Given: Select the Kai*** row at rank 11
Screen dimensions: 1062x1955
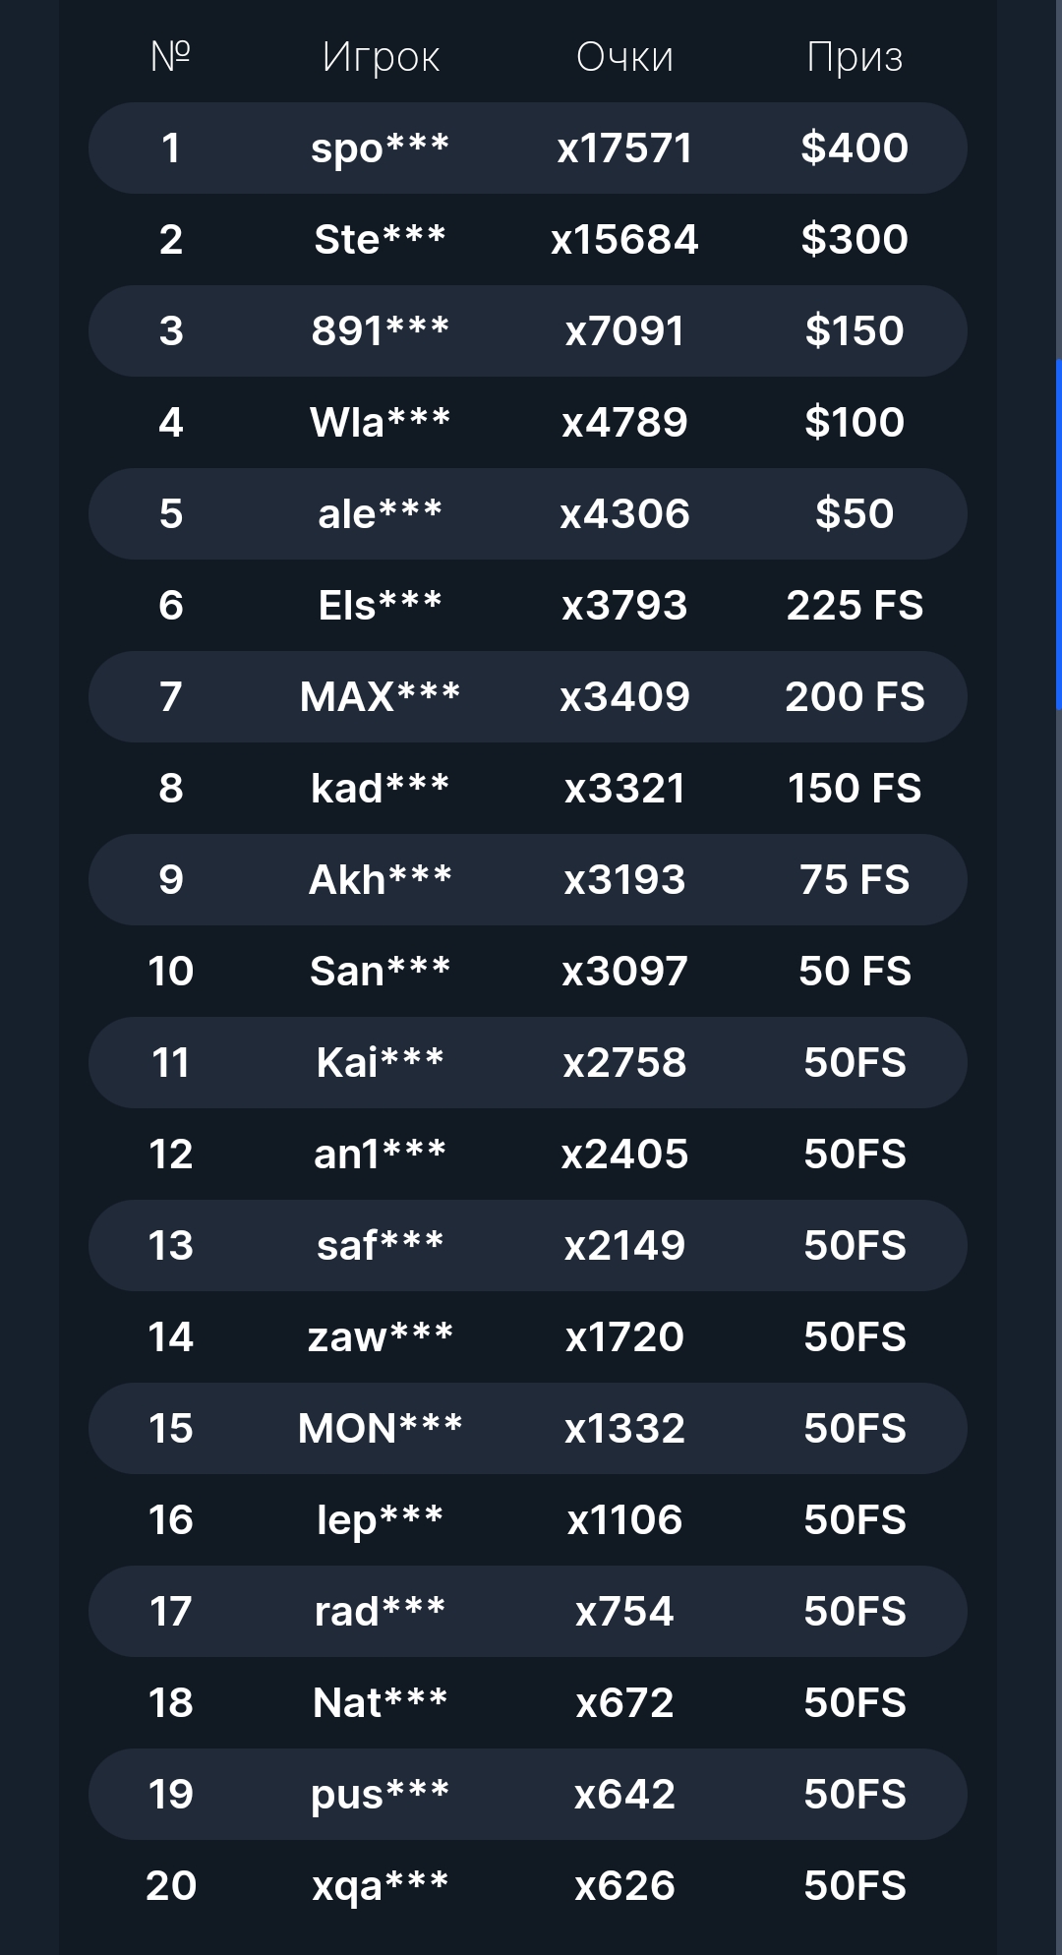Looking at the screenshot, I should (x=528, y=1063).
